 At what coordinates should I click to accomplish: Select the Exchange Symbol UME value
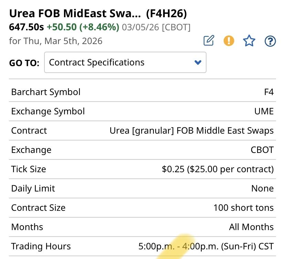[x=264, y=111]
